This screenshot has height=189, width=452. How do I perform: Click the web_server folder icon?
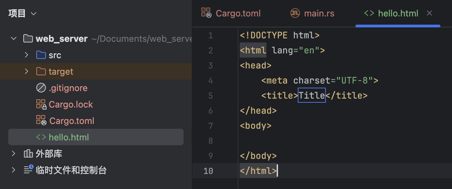28,38
